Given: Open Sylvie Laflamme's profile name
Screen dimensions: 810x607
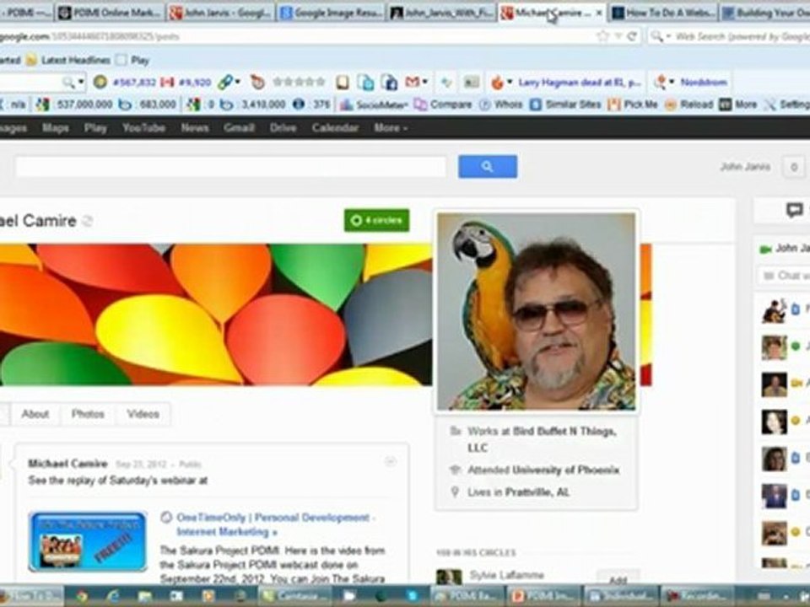Looking at the screenshot, I should point(506,574).
